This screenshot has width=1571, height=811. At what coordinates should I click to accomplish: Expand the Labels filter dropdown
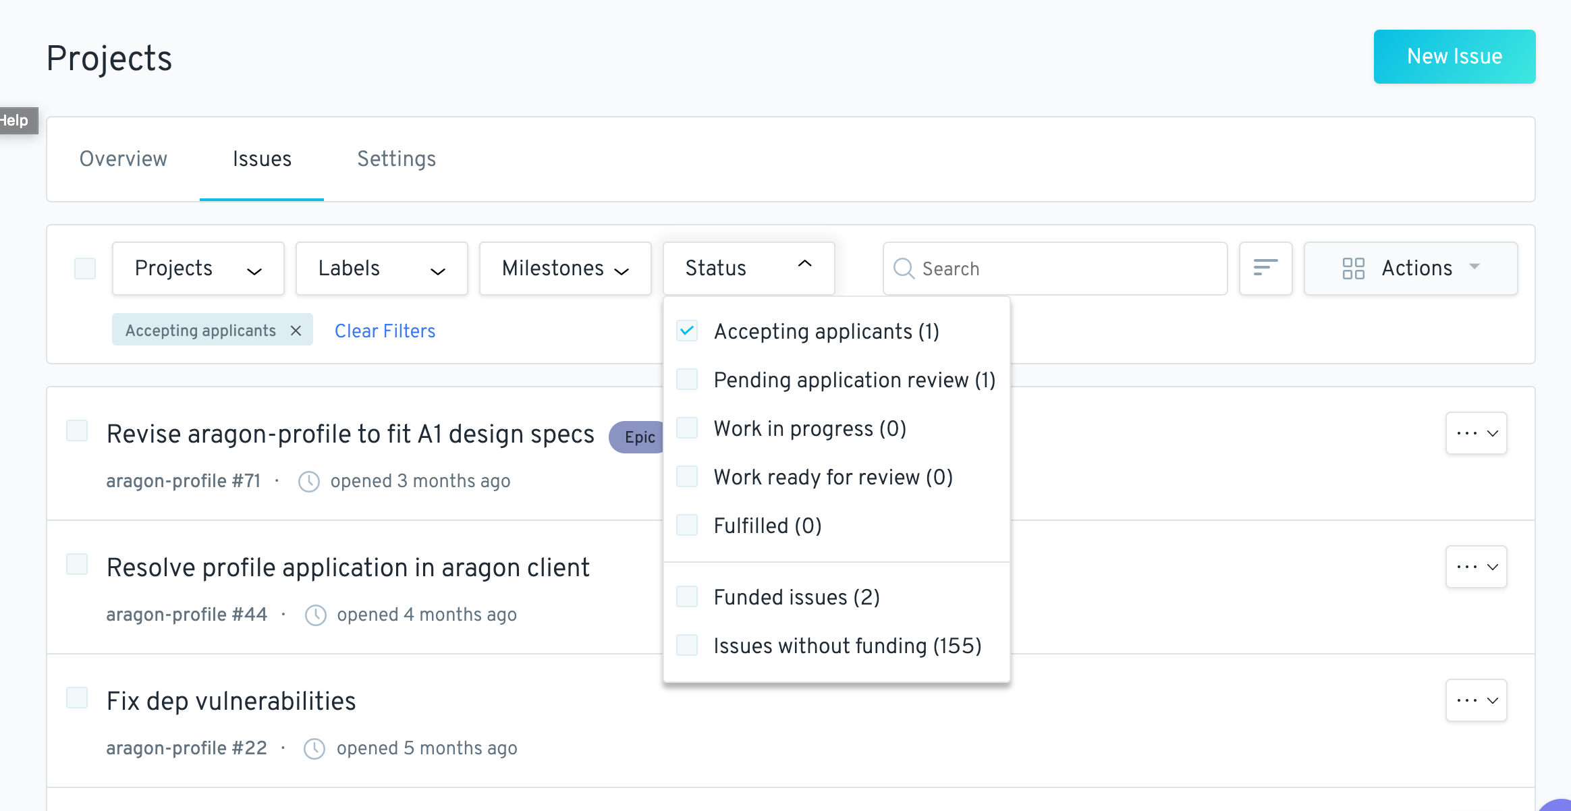pos(381,269)
